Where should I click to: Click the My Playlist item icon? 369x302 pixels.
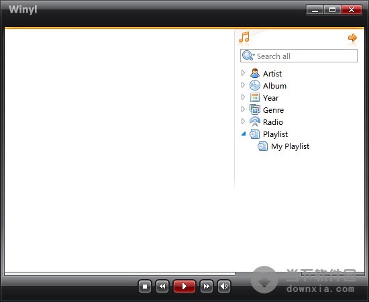(262, 146)
